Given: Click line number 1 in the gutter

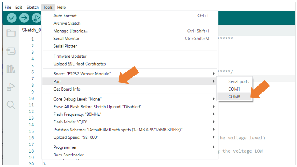Looking at the screenshot, I should pos(33,39).
